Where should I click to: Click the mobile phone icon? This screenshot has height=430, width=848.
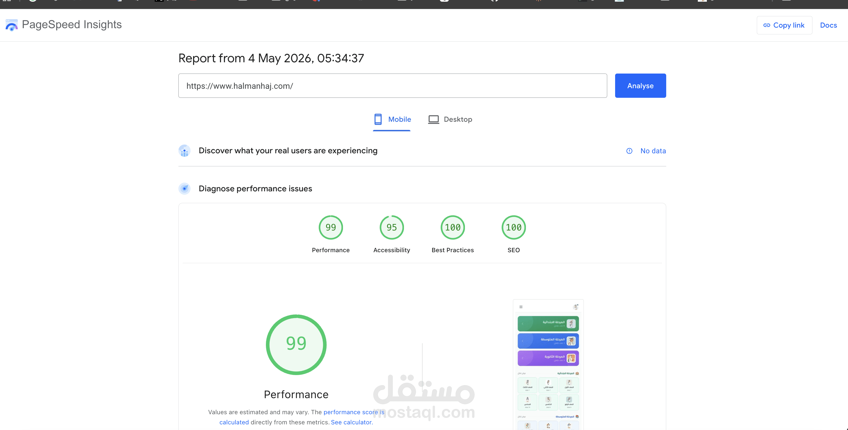(378, 119)
